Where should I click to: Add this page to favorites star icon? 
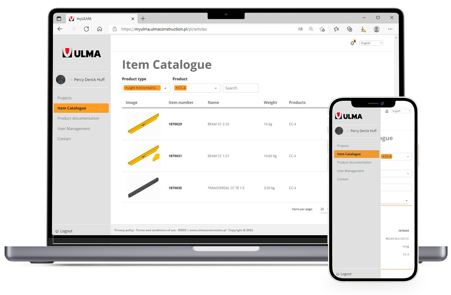322,29
